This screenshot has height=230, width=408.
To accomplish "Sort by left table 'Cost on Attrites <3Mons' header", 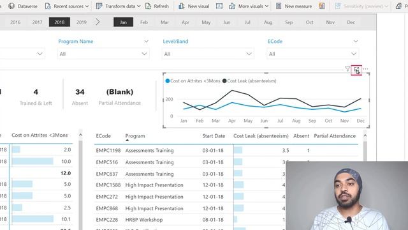I will click(x=40, y=135).
